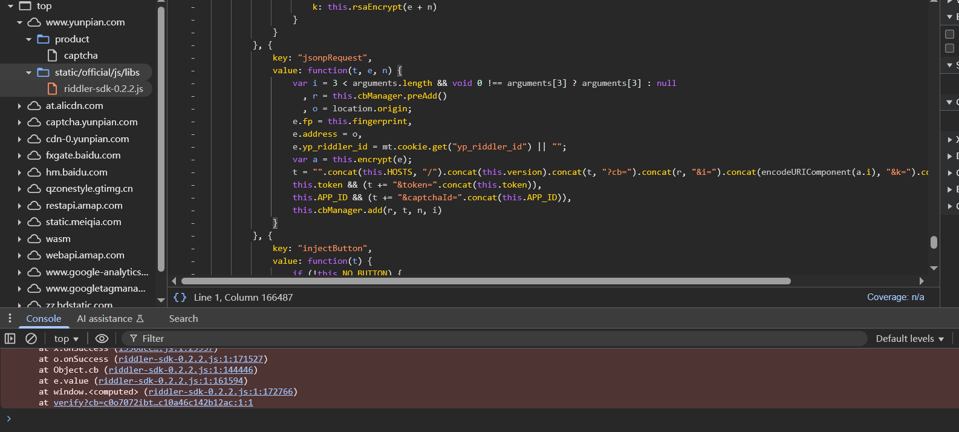Click the scroll-right arrow of horizontal scrollbar

tap(922, 281)
